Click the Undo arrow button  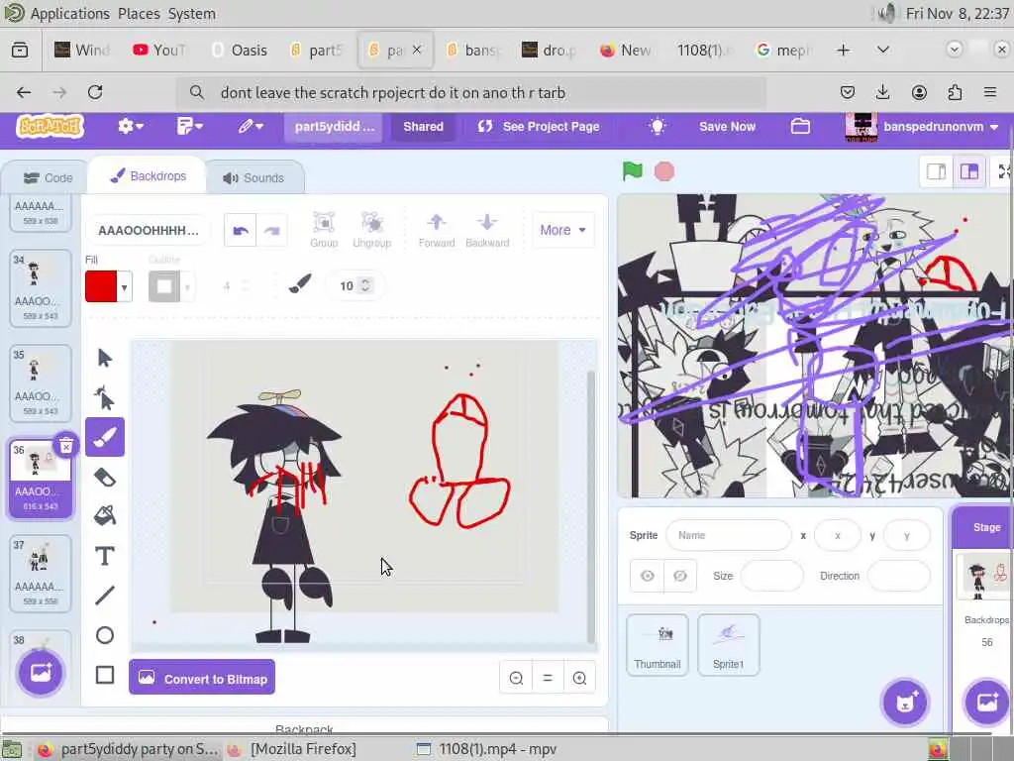(240, 230)
